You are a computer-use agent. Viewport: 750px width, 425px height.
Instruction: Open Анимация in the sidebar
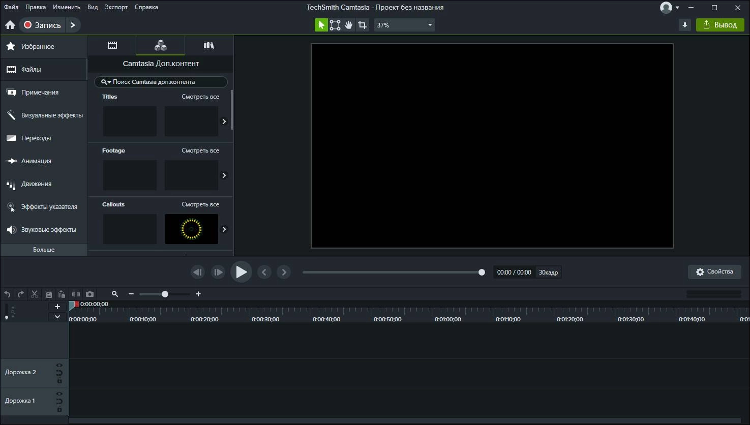tap(44, 161)
